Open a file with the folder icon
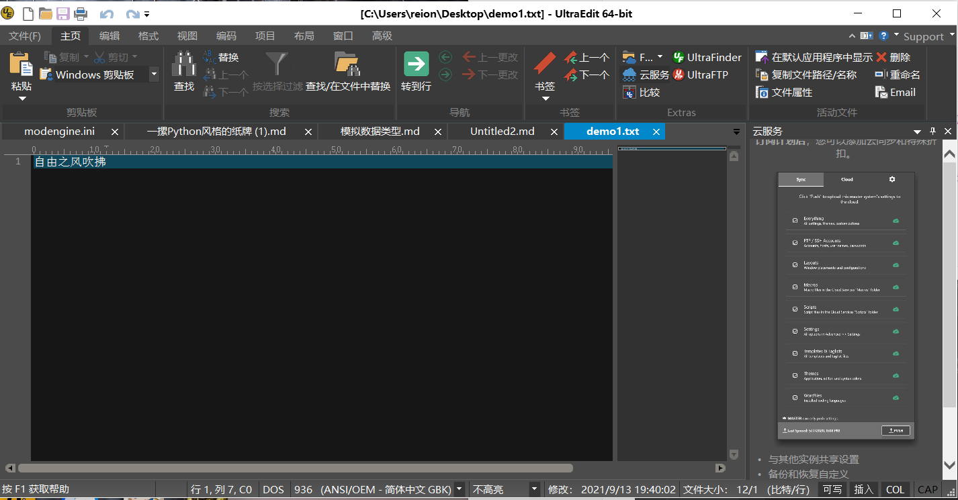Screen dimensions: 958x500 click(46, 13)
